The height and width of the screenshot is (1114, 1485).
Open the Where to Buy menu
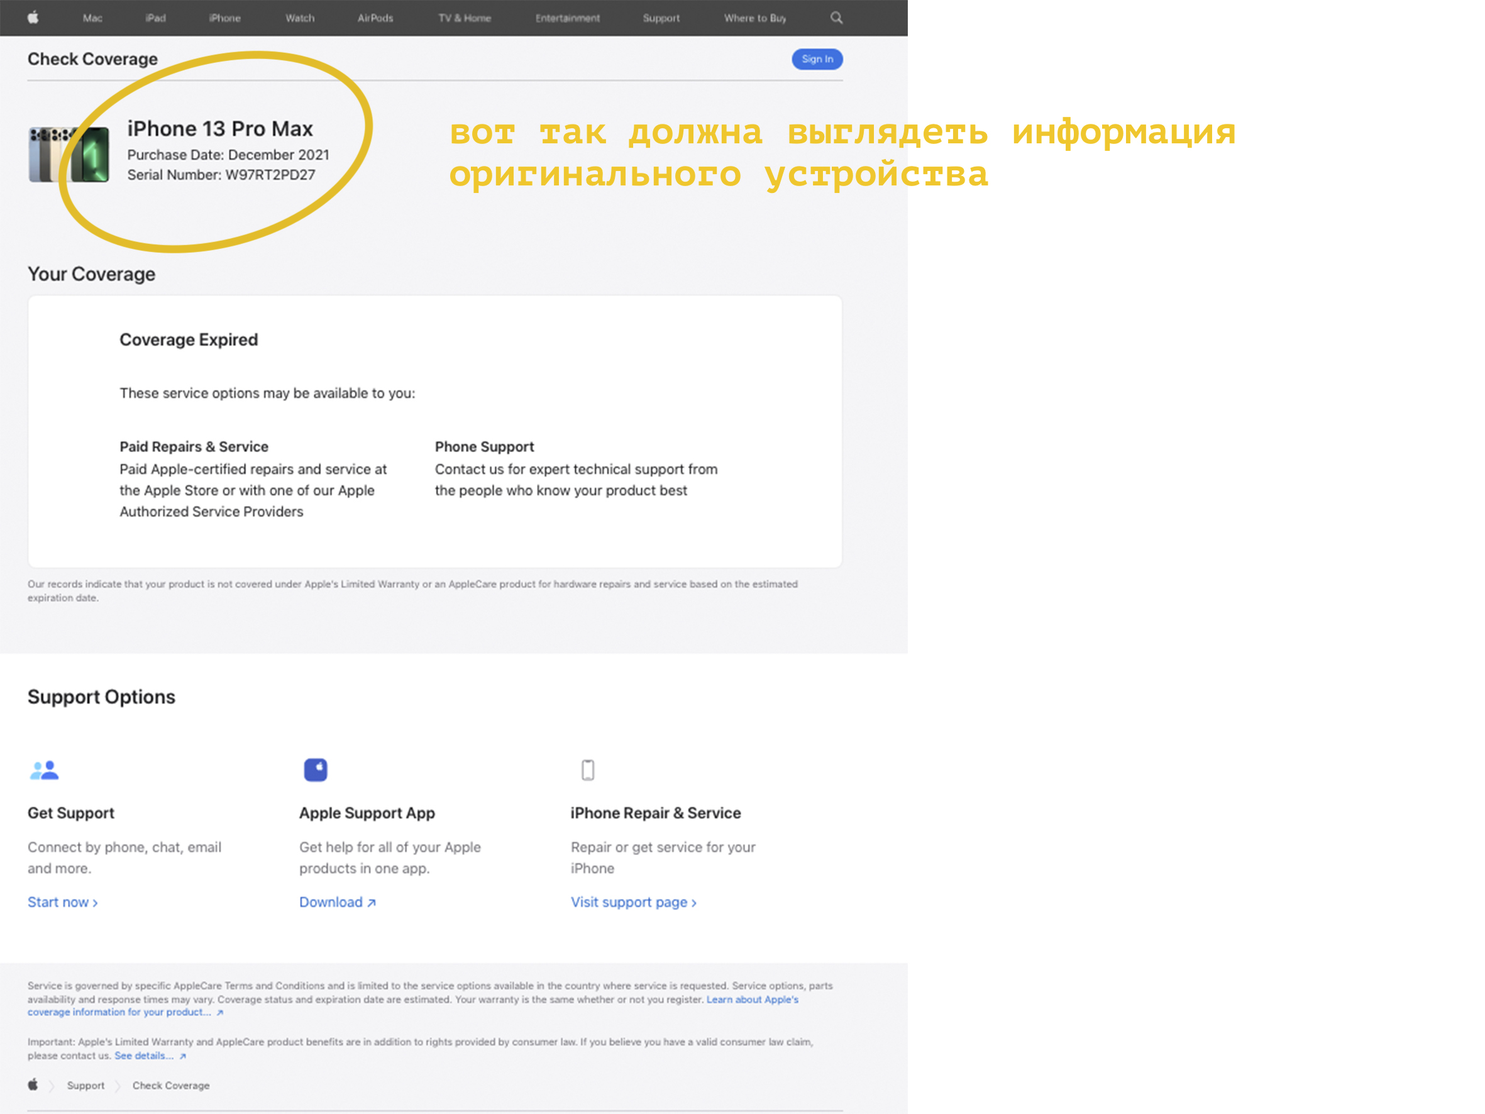[x=754, y=18]
